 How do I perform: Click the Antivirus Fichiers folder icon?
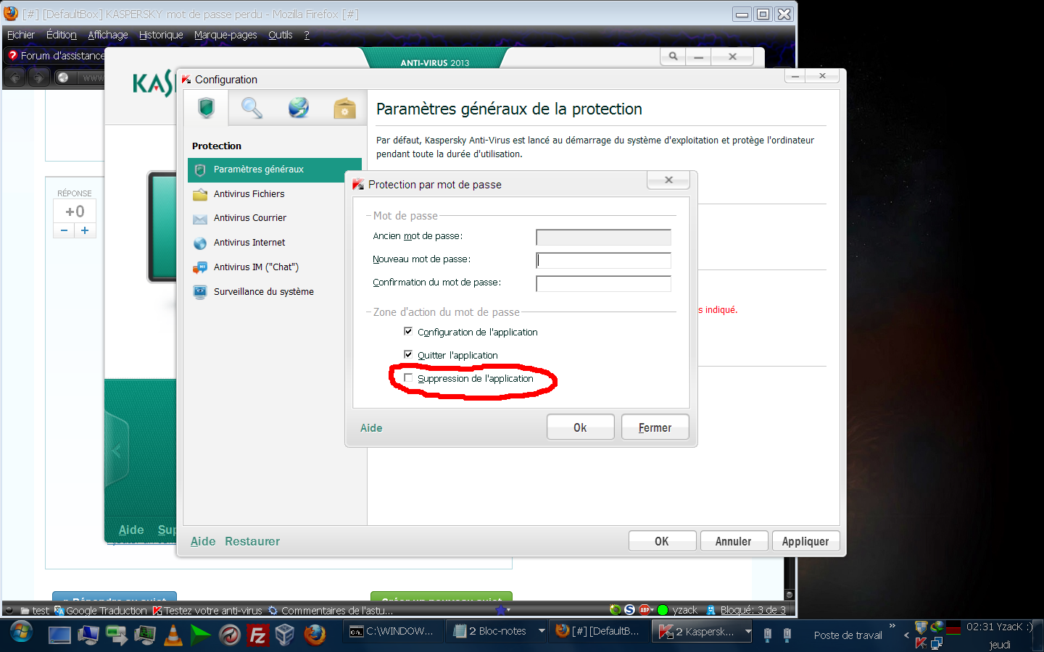200,194
